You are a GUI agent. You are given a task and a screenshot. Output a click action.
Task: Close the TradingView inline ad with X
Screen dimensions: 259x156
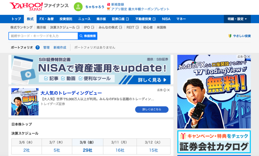[x=168, y=90]
